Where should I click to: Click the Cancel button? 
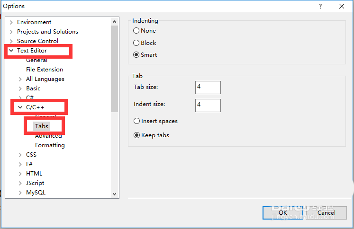tap(326, 213)
